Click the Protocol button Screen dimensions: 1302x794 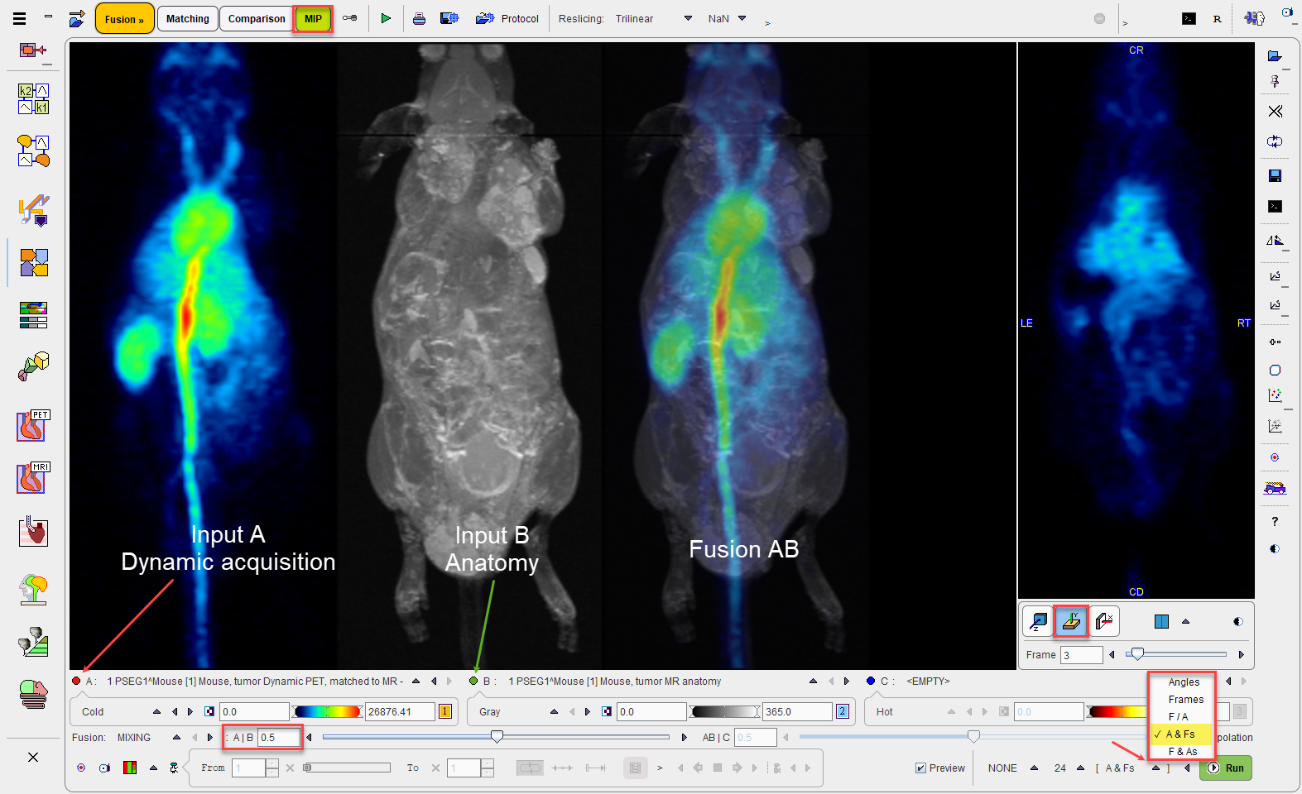[x=507, y=18]
